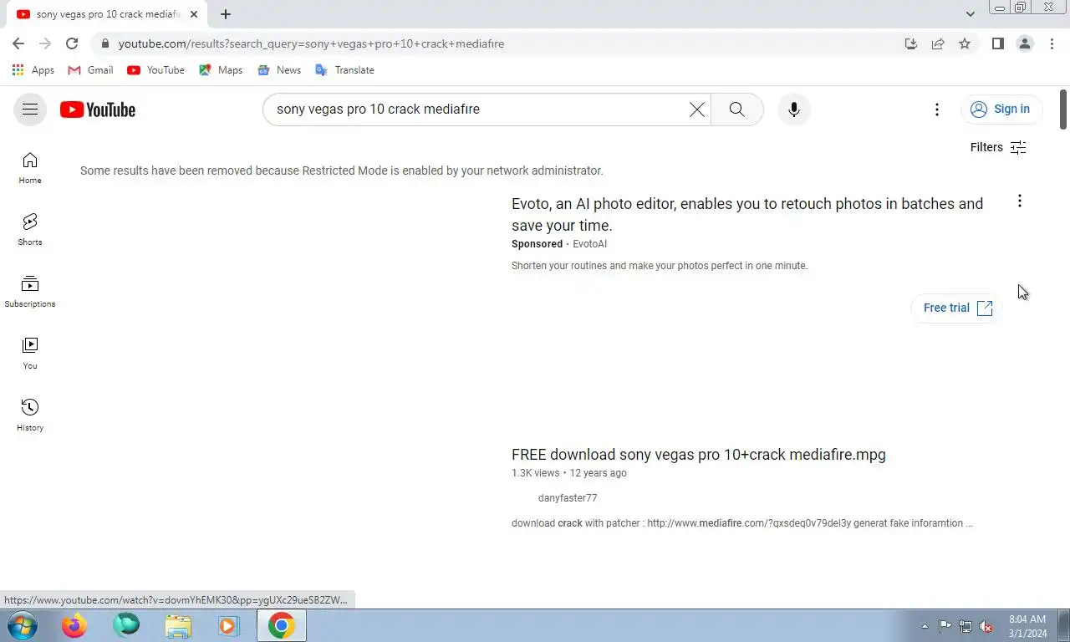This screenshot has width=1070, height=642.
Task: Open Action Center flag icon
Action: tap(945, 626)
